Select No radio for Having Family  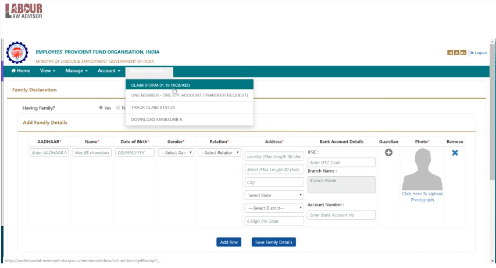[118, 108]
